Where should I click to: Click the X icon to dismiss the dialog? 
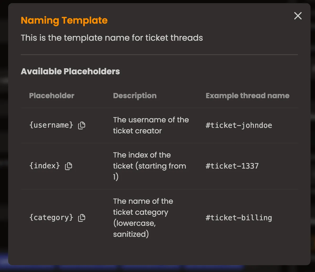point(298,16)
